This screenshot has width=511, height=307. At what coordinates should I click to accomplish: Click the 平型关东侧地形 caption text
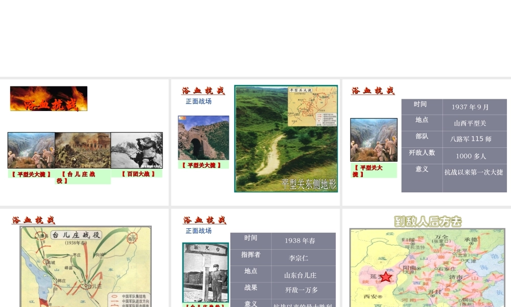pyautogui.click(x=308, y=184)
